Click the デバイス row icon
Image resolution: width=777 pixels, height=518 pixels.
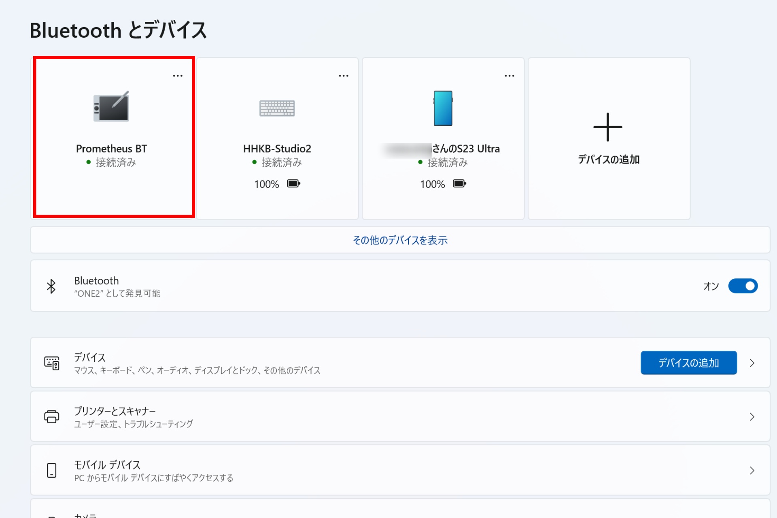point(52,363)
